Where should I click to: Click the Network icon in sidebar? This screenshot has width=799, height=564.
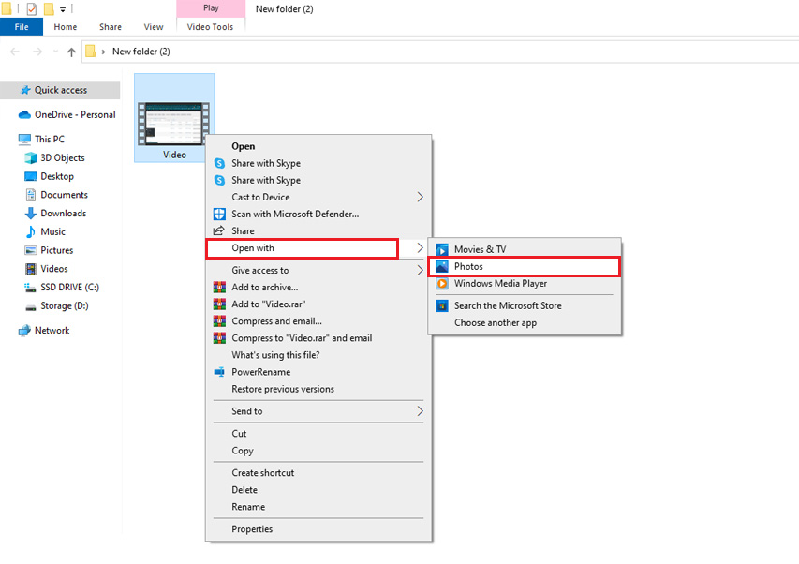coord(24,331)
